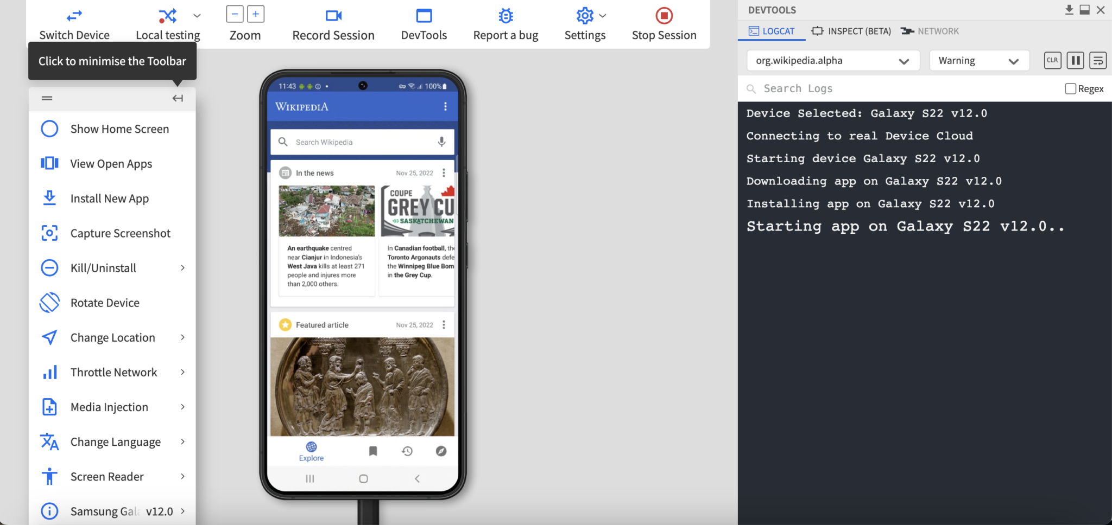Stop the current session
The image size is (1112, 525).
click(x=663, y=15)
